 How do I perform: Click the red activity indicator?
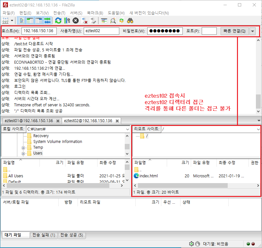point(253,244)
